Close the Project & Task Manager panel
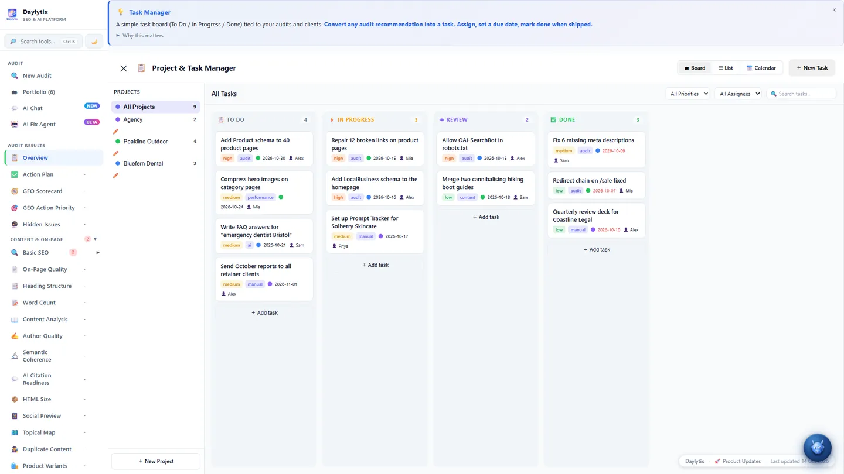Screen dimensions: 844x474 point(124,68)
